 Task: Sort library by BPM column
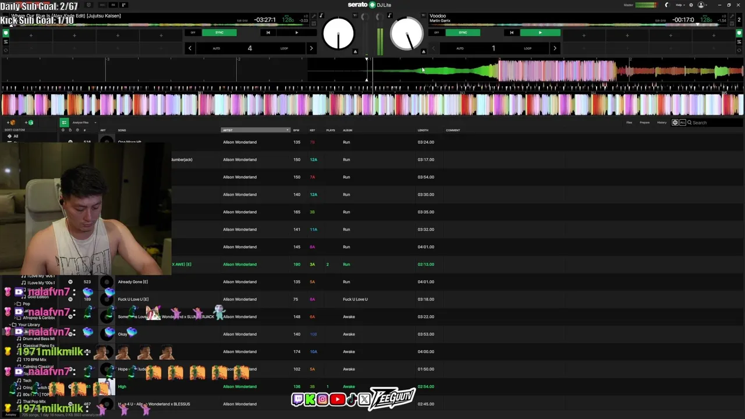pyautogui.click(x=296, y=130)
